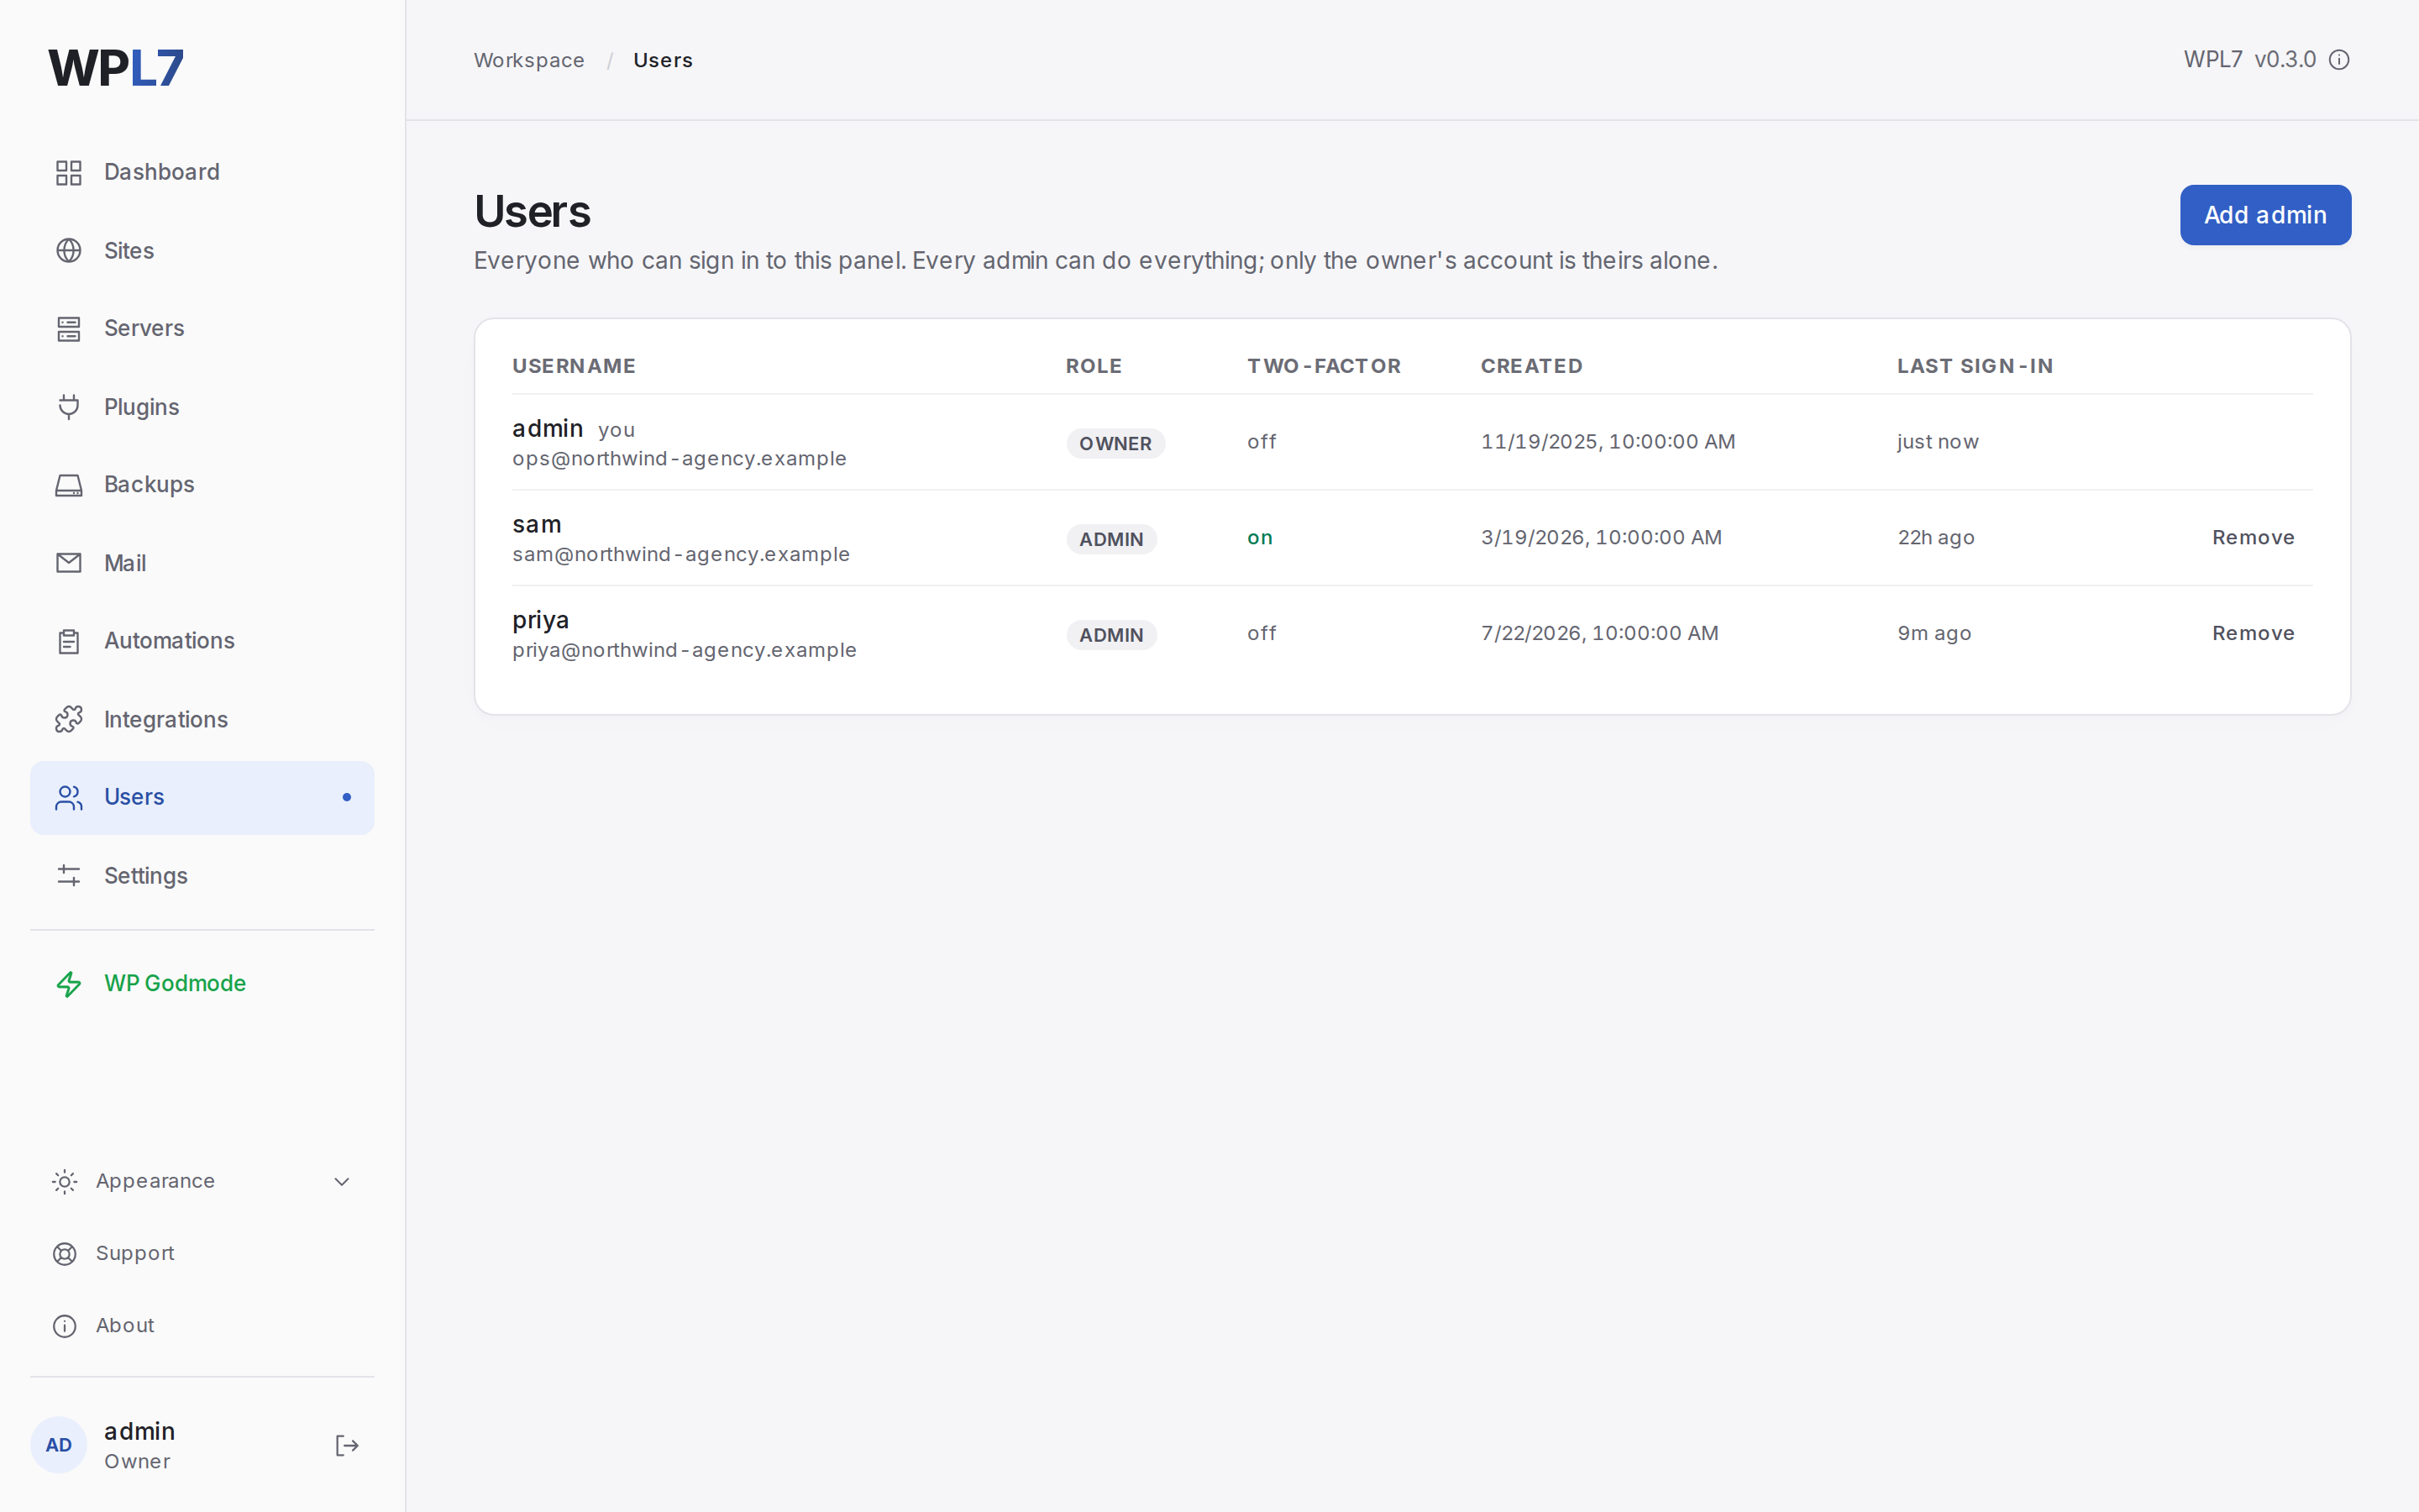Click the Workspace breadcrumb link
The height and width of the screenshot is (1512, 2419).
point(529,60)
